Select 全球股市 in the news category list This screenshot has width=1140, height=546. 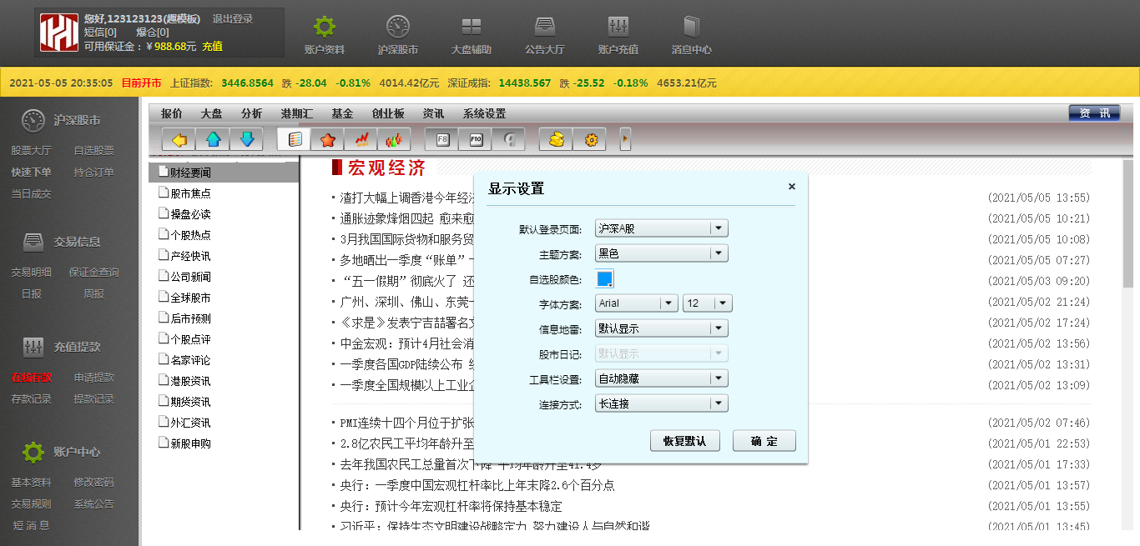point(190,298)
